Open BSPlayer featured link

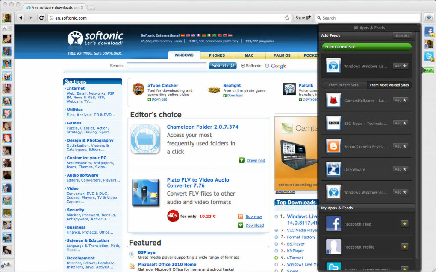(147, 252)
